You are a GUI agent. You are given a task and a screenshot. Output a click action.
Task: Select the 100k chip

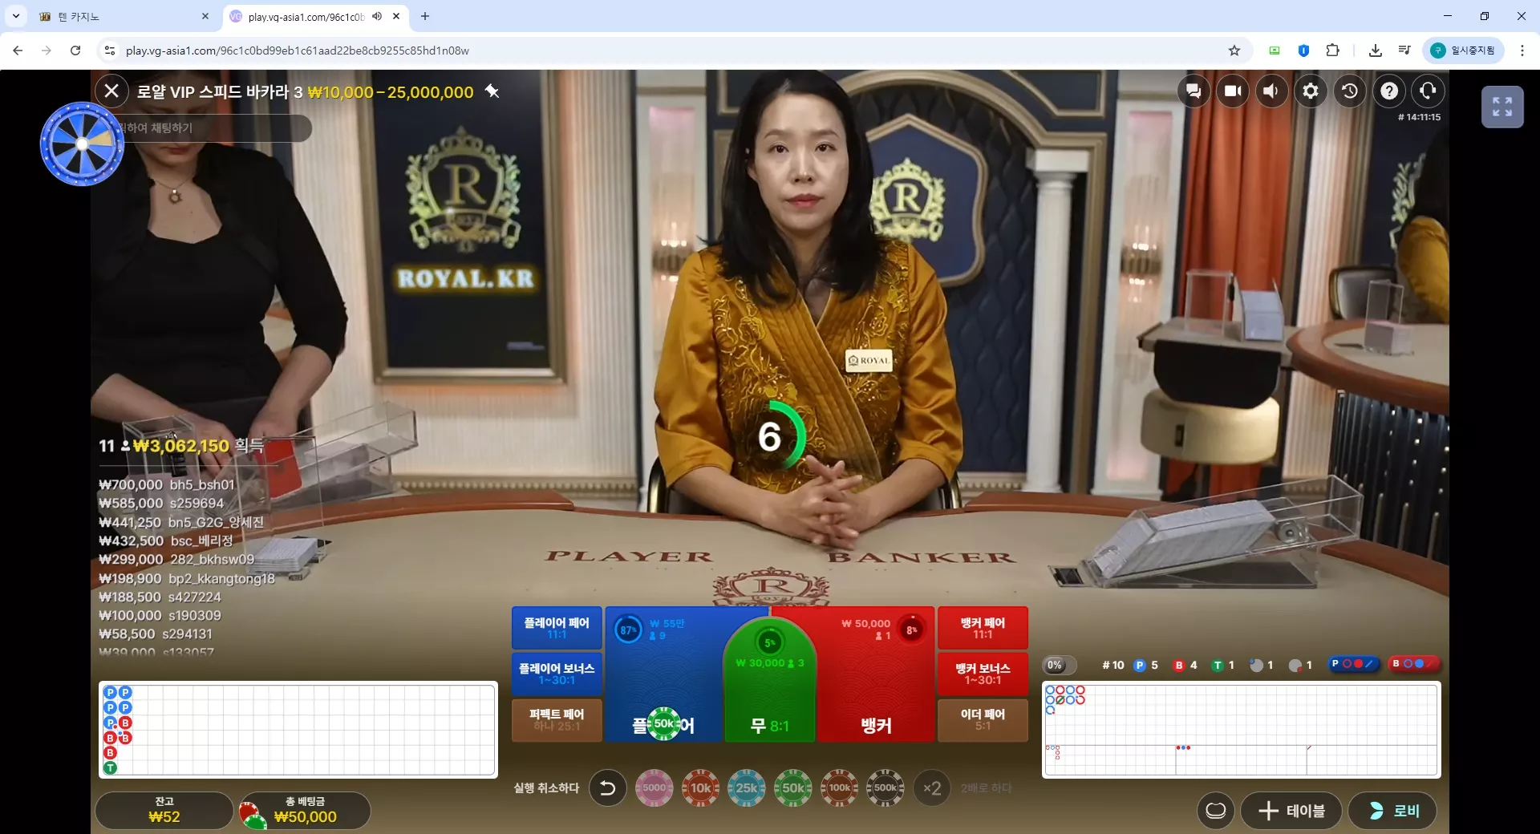(839, 788)
